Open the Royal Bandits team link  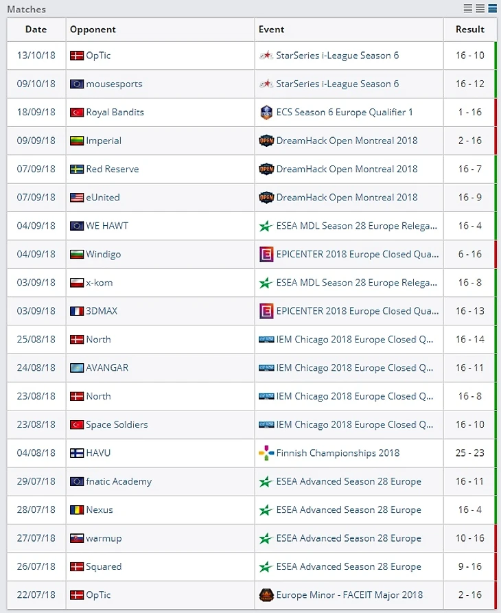click(x=115, y=112)
